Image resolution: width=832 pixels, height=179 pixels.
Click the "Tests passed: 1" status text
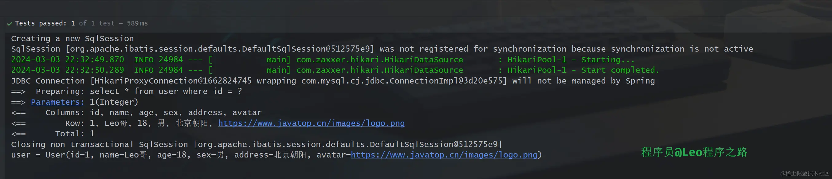click(45, 23)
